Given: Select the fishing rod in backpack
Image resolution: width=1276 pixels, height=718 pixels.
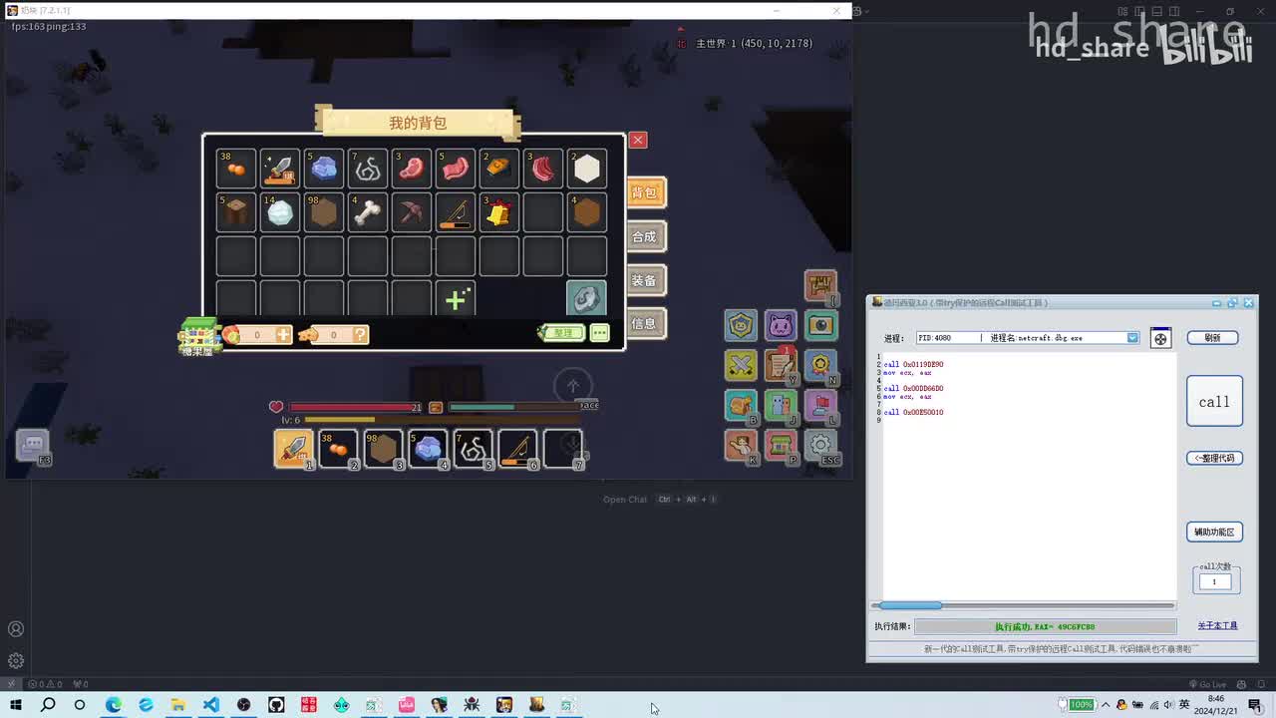Looking at the screenshot, I should click(x=456, y=212).
